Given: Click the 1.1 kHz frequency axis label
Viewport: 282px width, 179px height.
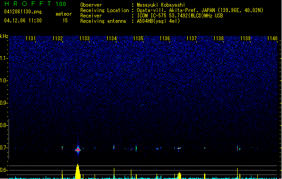Looking at the screenshot, I should click(x=4, y=58).
